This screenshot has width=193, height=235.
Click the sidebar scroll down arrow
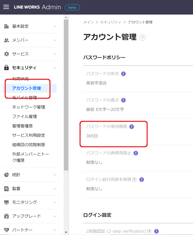coord(66,232)
